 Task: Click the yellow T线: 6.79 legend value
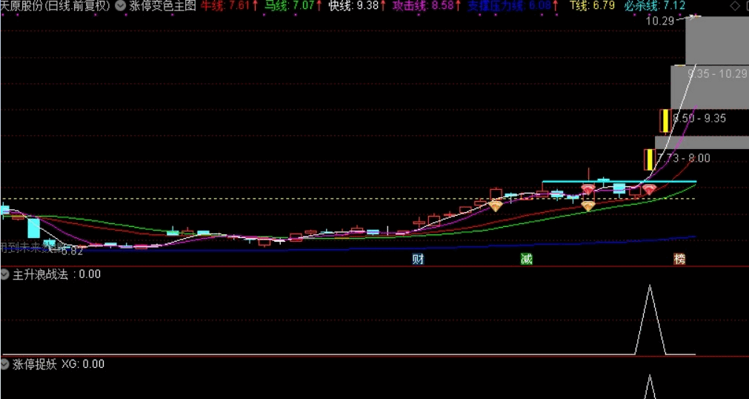click(x=592, y=6)
